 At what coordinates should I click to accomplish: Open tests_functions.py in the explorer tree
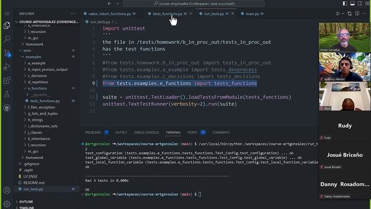(x=46, y=101)
